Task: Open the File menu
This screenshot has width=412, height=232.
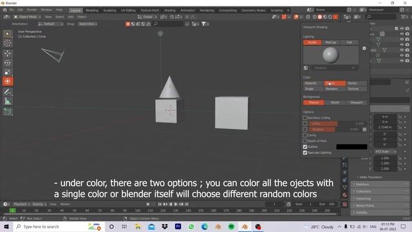Action: [12, 10]
